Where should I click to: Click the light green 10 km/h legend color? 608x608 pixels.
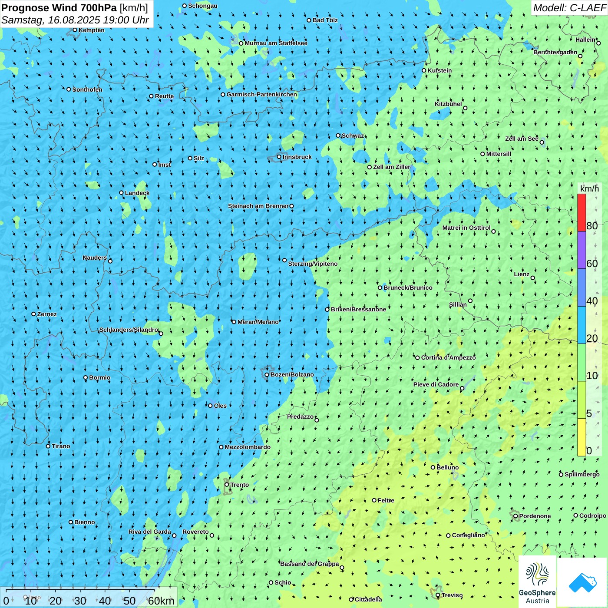click(x=582, y=363)
